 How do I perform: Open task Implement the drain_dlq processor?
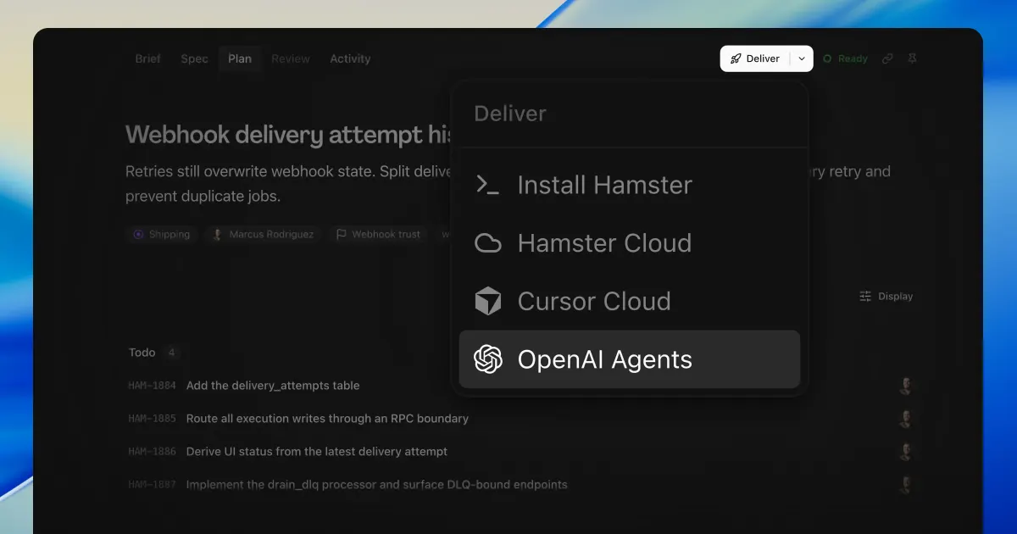(377, 485)
